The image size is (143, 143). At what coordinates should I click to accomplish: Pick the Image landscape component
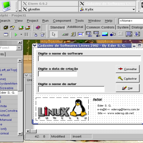click(x=105, y=34)
